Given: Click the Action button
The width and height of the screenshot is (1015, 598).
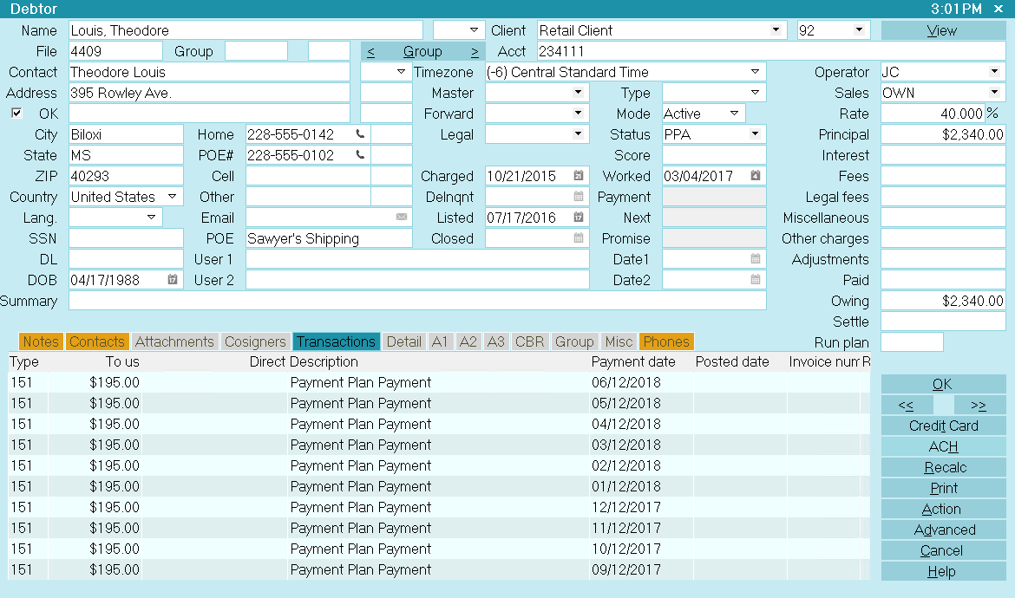Looking at the screenshot, I should tap(943, 509).
